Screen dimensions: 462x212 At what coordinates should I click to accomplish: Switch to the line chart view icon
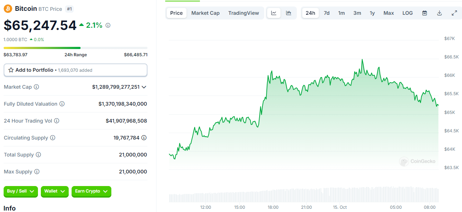pos(274,13)
